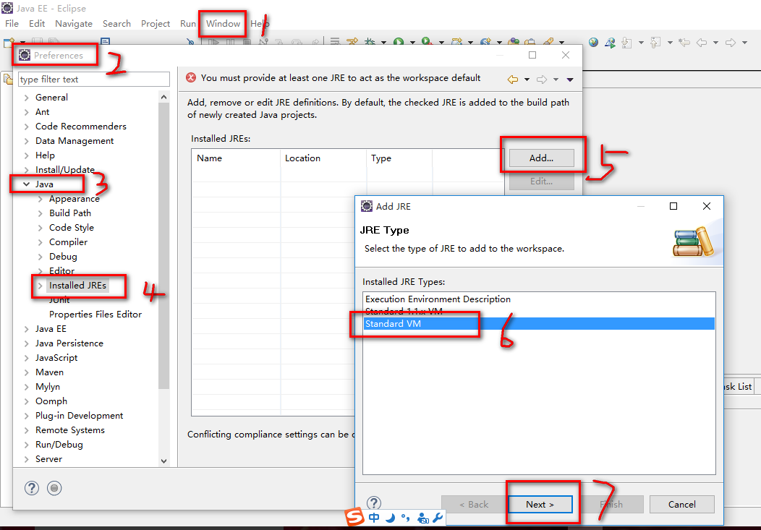
Task: Click the green Run icon in Eclipse toolbar
Action: [x=399, y=42]
